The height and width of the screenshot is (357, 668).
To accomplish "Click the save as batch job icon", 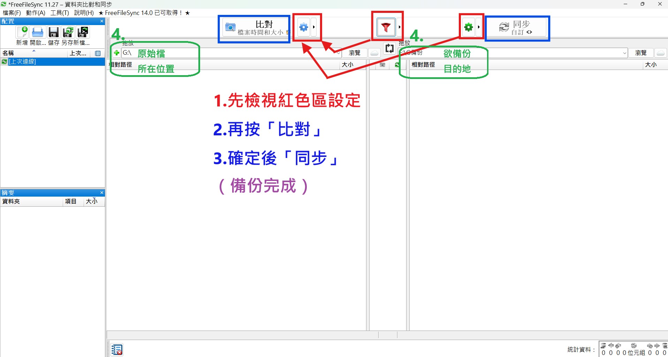I will [x=83, y=32].
